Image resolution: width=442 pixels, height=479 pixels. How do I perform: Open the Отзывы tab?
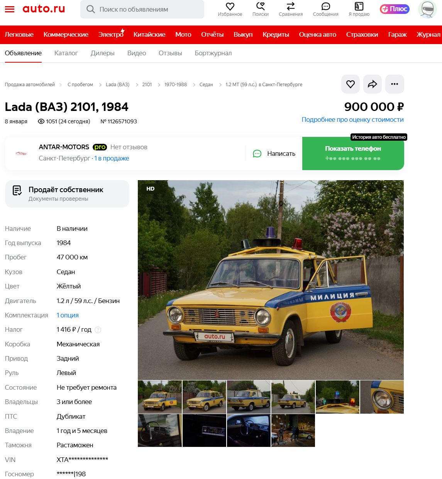pyautogui.click(x=170, y=53)
